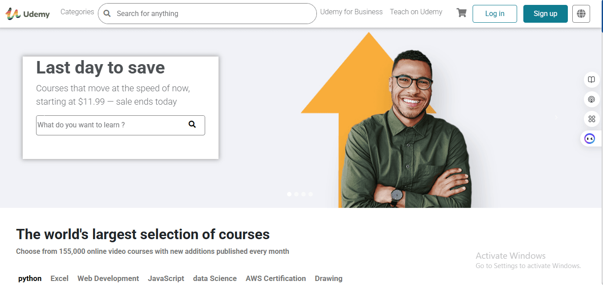The width and height of the screenshot is (603, 285).
Task: Open the python topic link
Action: click(x=29, y=278)
